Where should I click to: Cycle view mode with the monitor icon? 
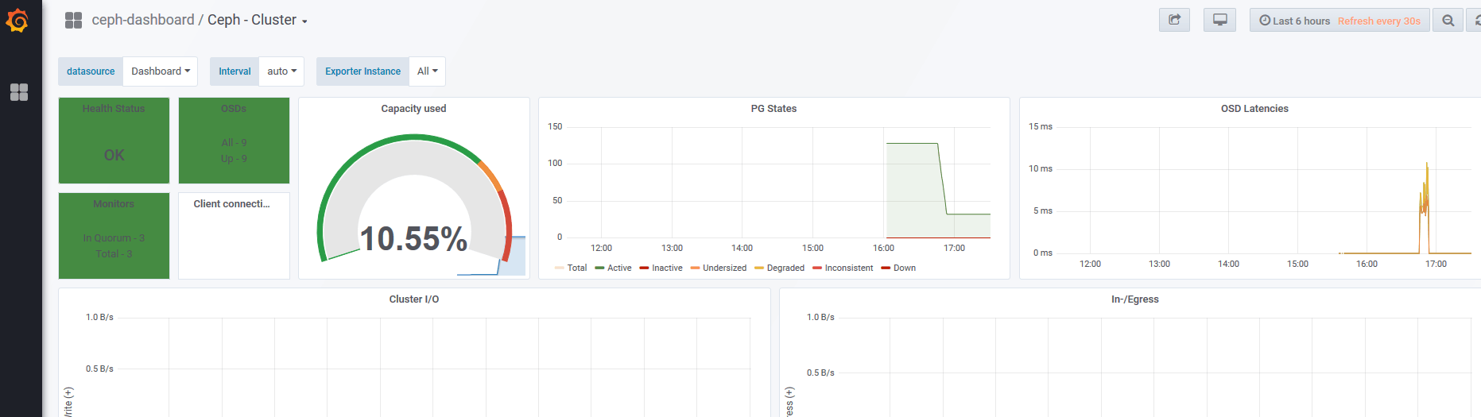(x=1219, y=20)
